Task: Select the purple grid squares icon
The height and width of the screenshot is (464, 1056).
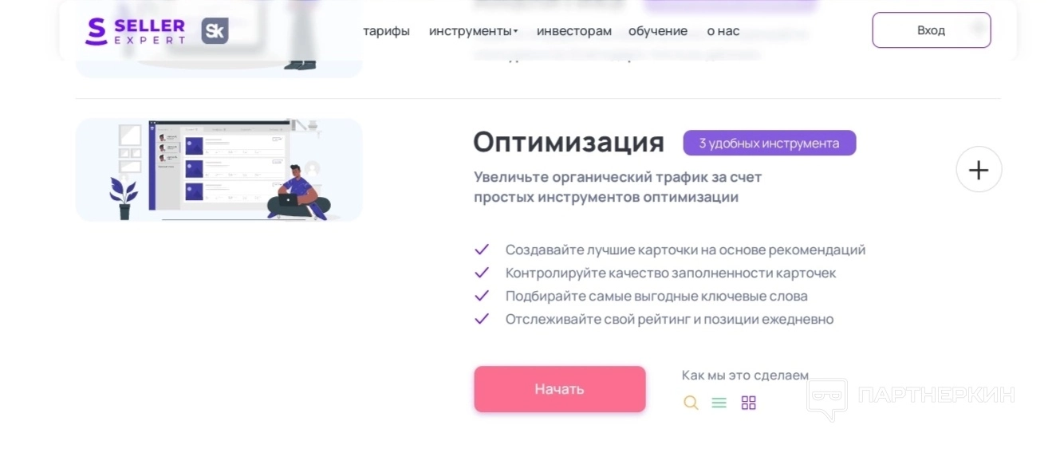Action: click(x=748, y=403)
